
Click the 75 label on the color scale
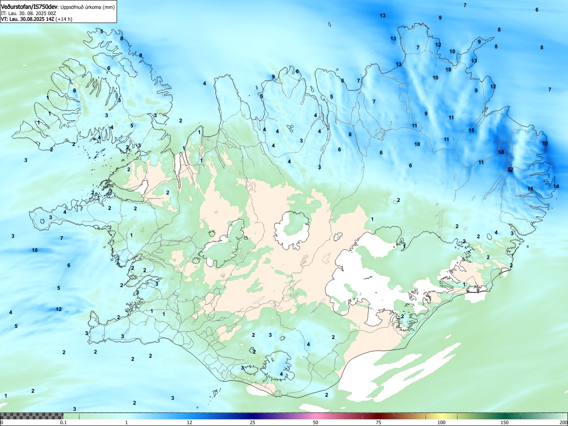tap(379, 422)
